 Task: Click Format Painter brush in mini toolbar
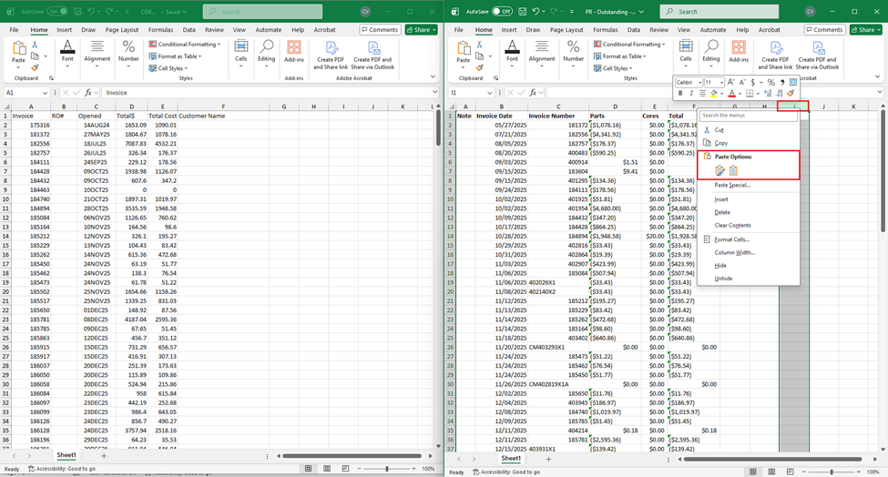pos(791,94)
